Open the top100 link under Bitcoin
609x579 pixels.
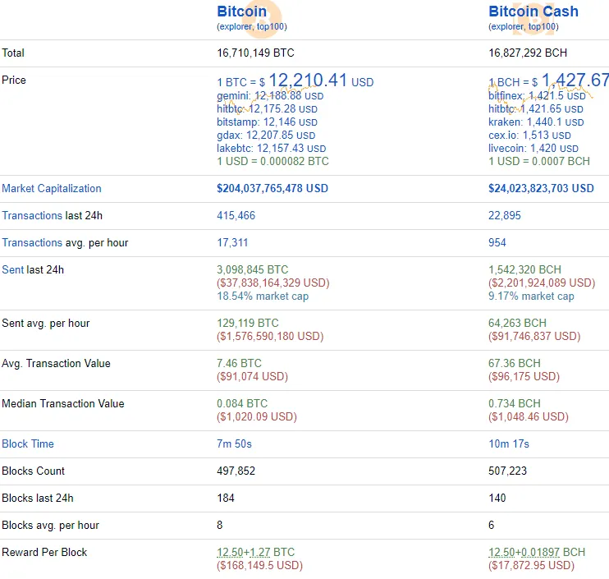[270, 26]
